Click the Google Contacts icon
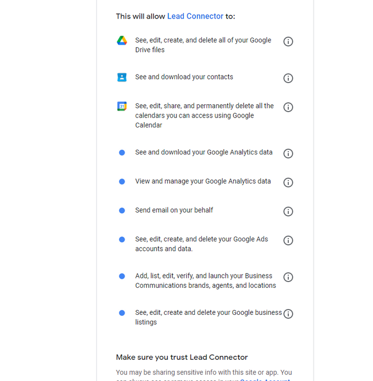373x381 pixels. coord(122,77)
